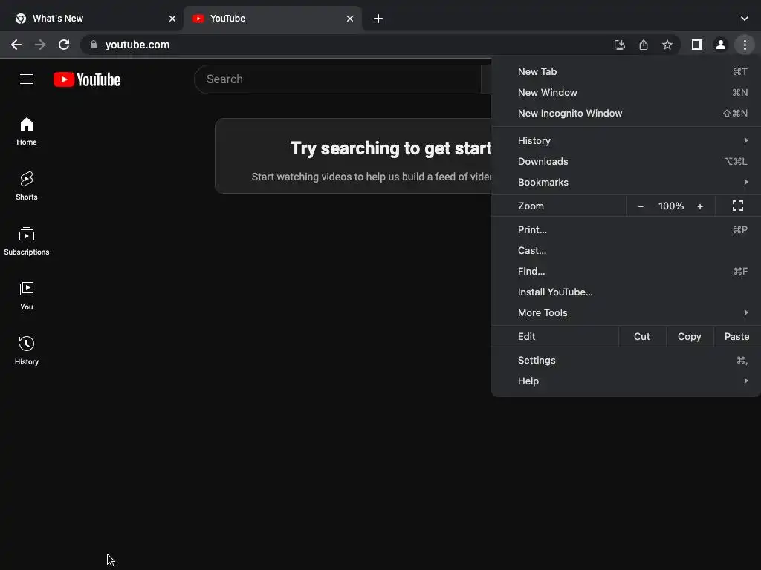This screenshot has width=761, height=570.
Task: Open the Chrome profile avatar
Action: point(721,45)
